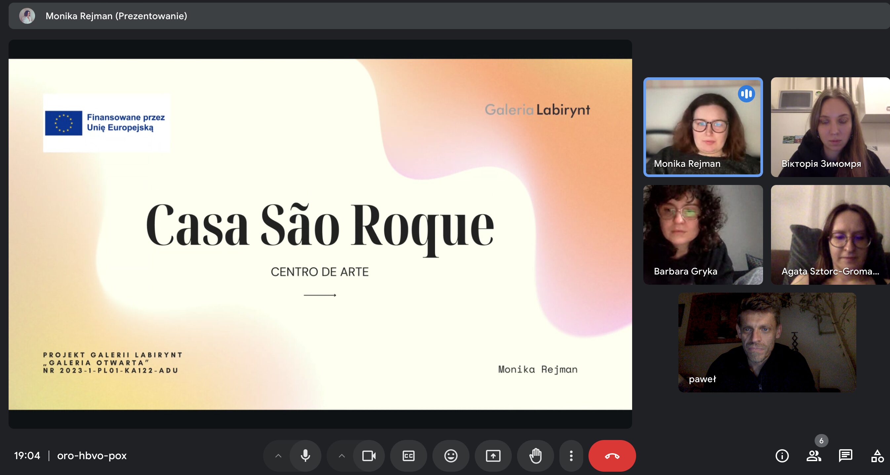Select Monika Rejman's video tile
The width and height of the screenshot is (890, 475).
click(x=703, y=127)
